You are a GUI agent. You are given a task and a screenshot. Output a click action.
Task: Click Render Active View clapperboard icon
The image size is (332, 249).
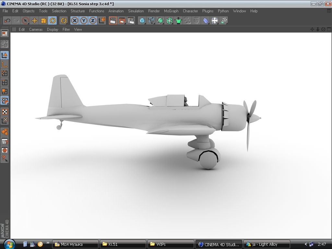coord(113,21)
